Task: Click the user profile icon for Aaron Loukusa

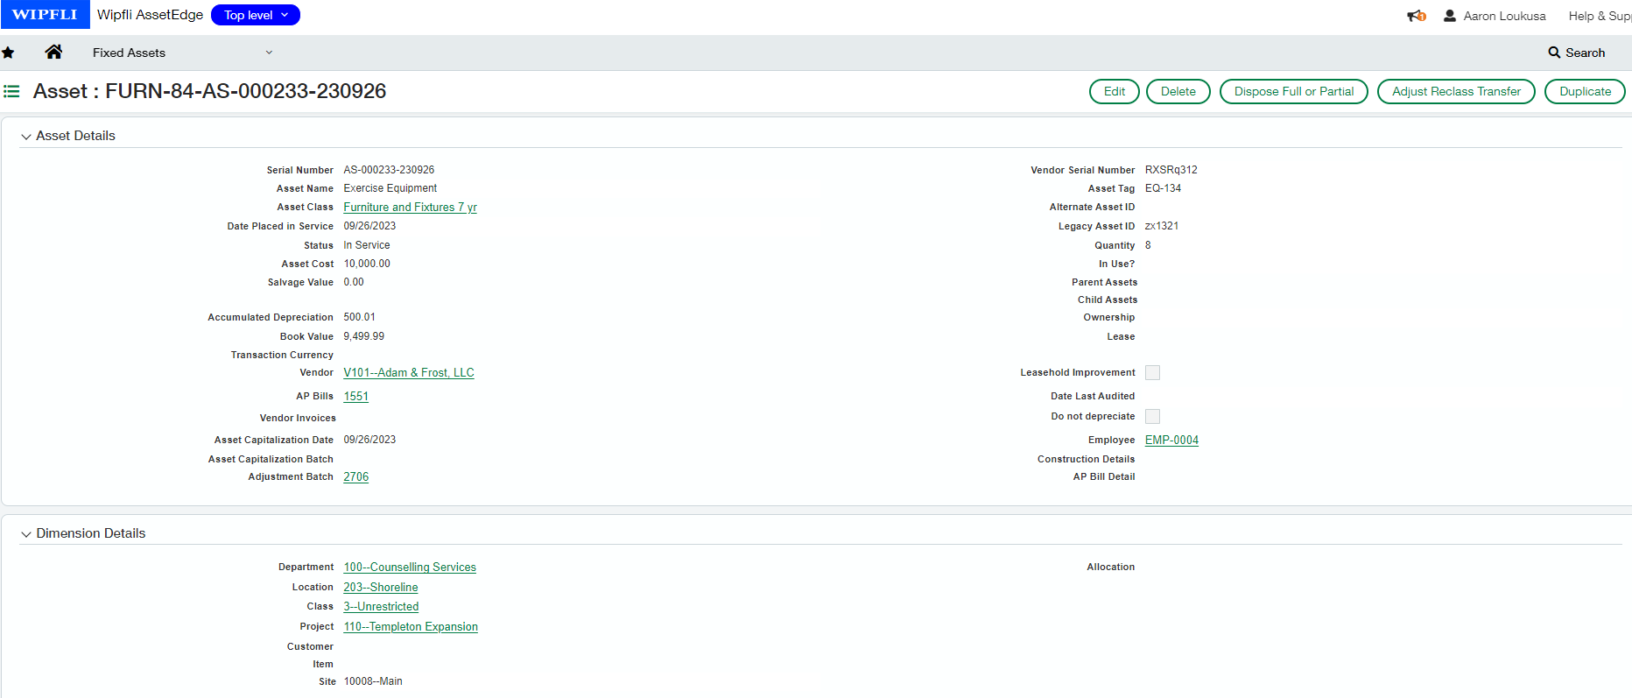Action: pos(1450,16)
